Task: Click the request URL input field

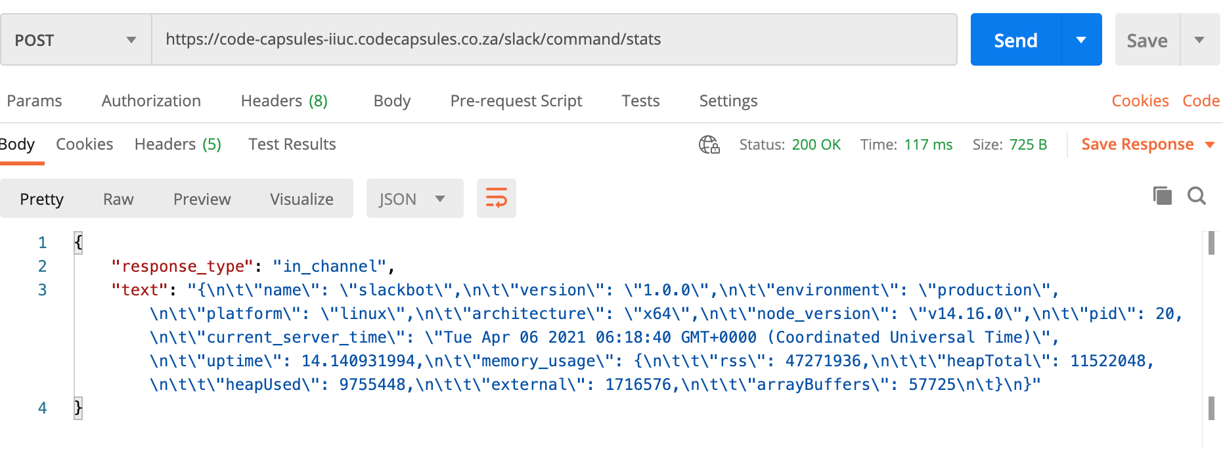Action: point(554,40)
